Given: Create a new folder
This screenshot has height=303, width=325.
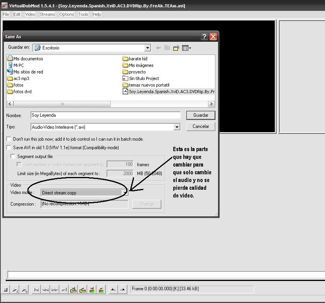Looking at the screenshot, I should pos(176,48).
